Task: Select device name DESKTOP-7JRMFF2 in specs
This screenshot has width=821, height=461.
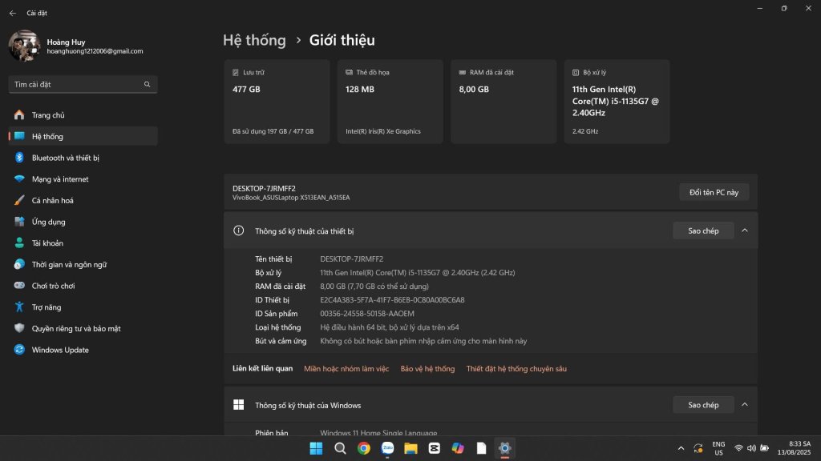Action: click(351, 259)
